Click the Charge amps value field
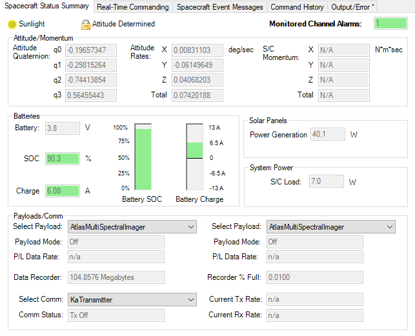 (62, 191)
